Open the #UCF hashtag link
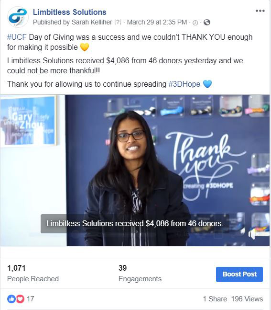 pyautogui.click(x=17, y=37)
